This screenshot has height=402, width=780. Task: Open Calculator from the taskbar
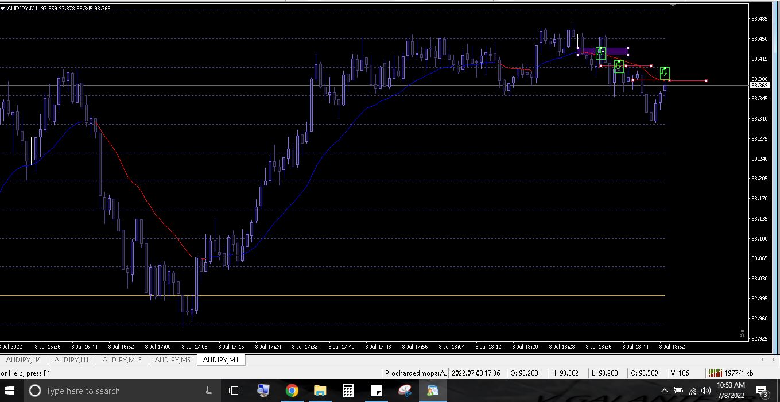(x=348, y=391)
